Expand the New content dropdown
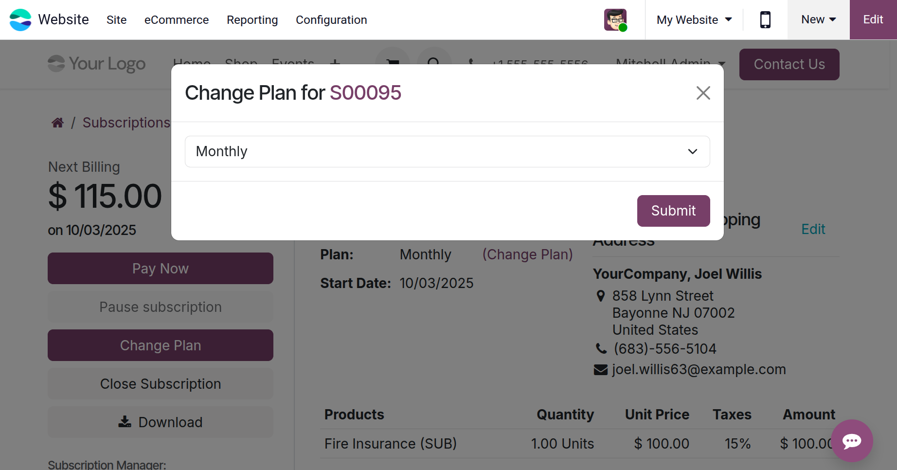897x470 pixels. pos(818,20)
